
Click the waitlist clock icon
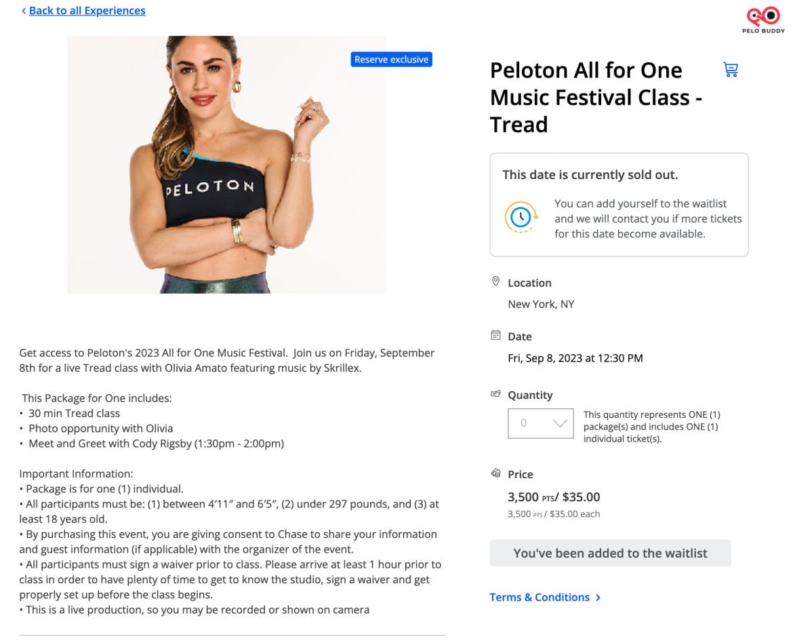coord(521,217)
